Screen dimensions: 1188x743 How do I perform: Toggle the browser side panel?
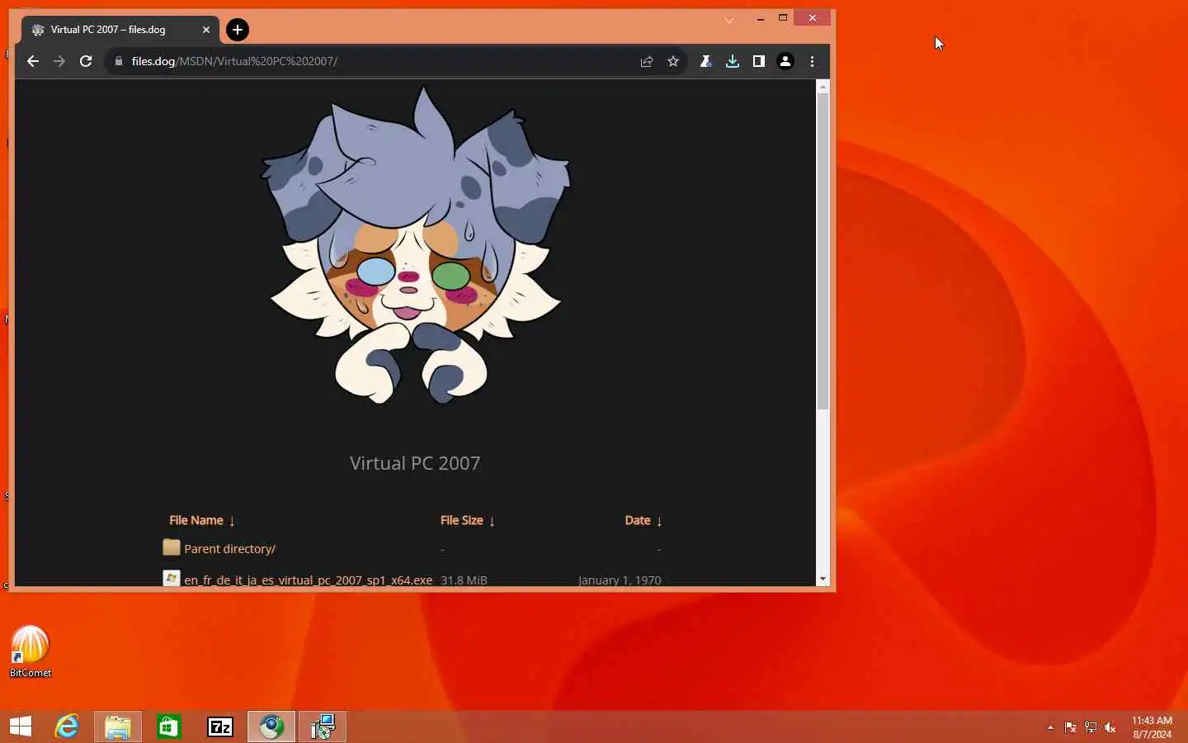point(759,61)
